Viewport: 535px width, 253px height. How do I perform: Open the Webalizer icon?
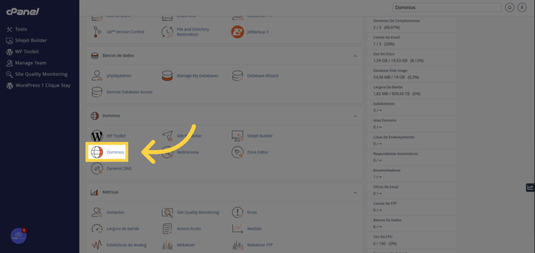(167, 245)
